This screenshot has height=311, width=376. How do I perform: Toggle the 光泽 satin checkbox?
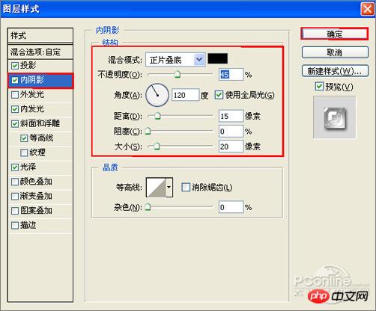click(15, 167)
